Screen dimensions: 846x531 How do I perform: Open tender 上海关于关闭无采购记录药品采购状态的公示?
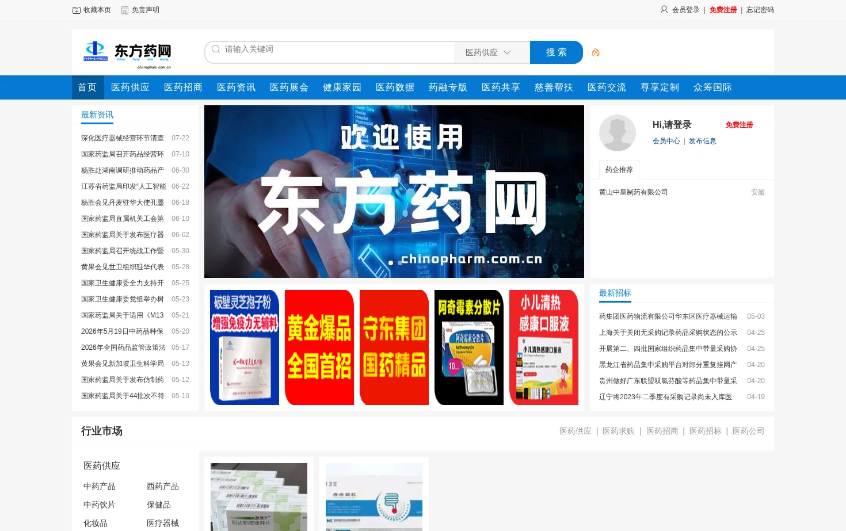(x=668, y=333)
